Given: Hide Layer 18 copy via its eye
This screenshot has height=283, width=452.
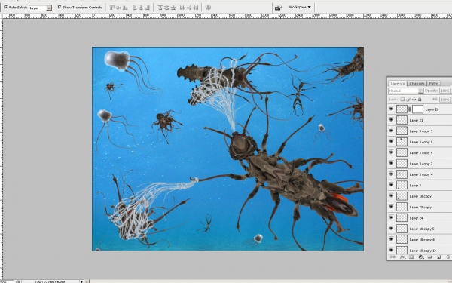Looking at the screenshot, I should point(391,196).
